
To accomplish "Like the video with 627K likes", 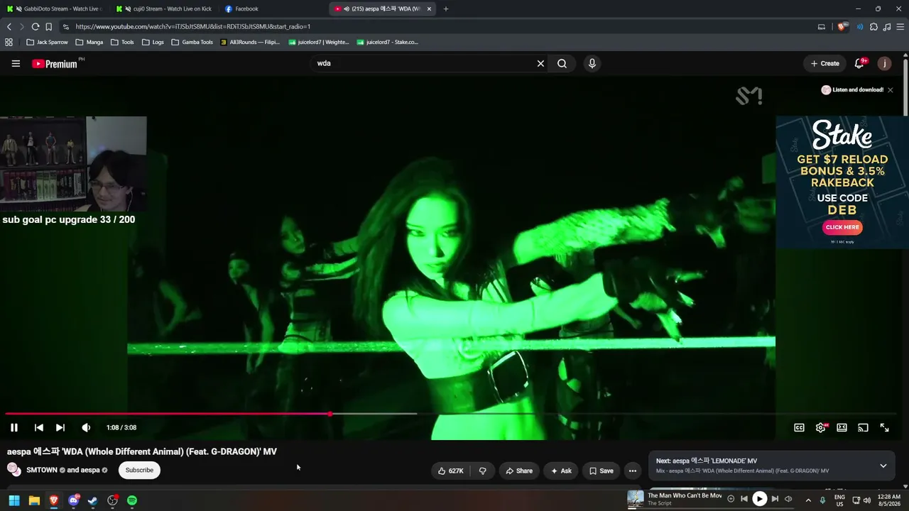I will [450, 471].
